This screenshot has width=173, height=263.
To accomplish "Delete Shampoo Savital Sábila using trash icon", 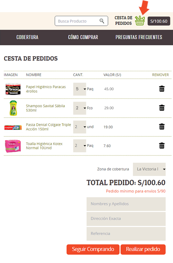I will coord(162,108).
